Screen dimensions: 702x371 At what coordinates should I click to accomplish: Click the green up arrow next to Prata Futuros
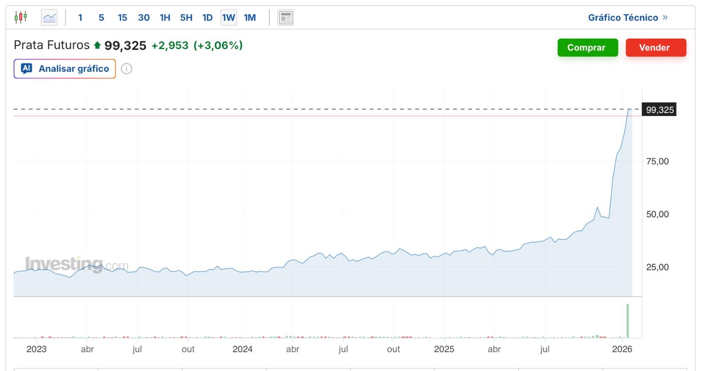pos(97,45)
